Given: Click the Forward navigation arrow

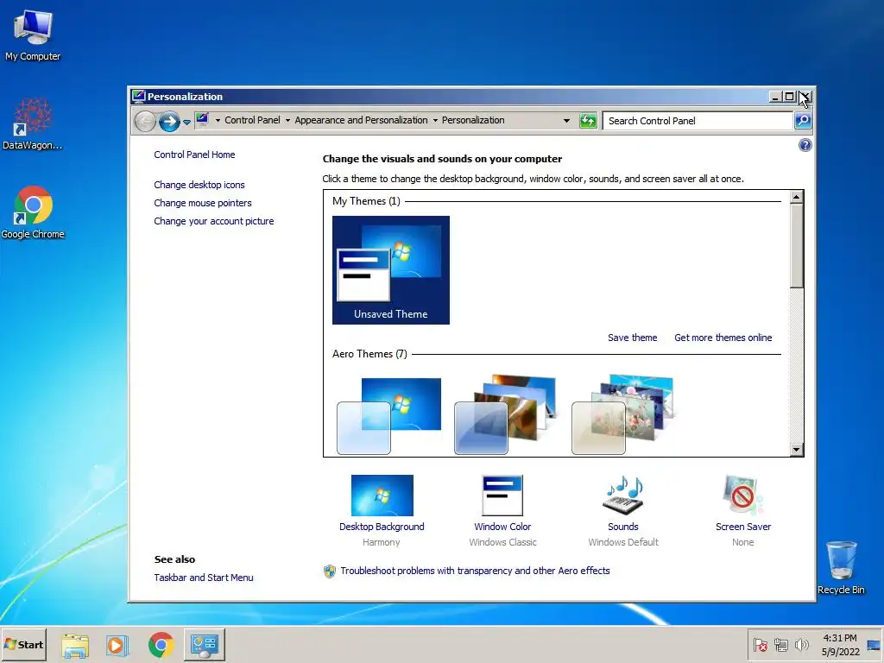Looking at the screenshot, I should 169,121.
